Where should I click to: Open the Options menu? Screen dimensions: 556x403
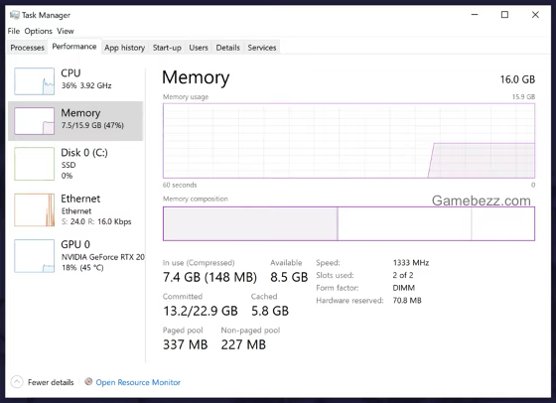(39, 31)
